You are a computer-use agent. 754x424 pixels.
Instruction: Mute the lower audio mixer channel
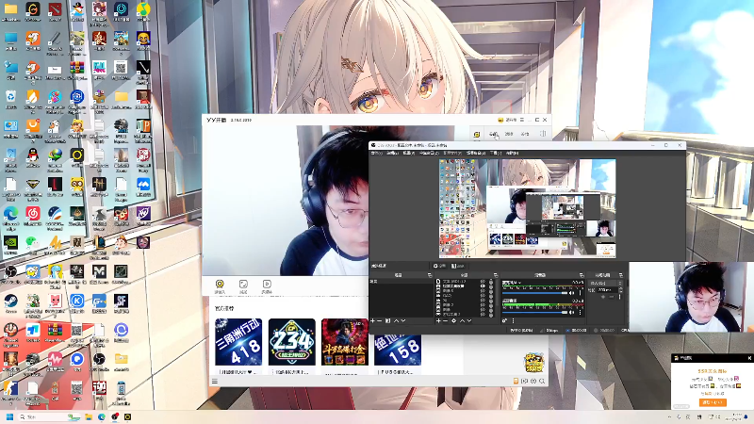click(x=571, y=313)
